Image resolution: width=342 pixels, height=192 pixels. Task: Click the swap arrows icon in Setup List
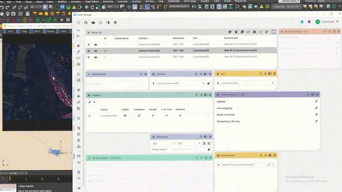point(248,32)
